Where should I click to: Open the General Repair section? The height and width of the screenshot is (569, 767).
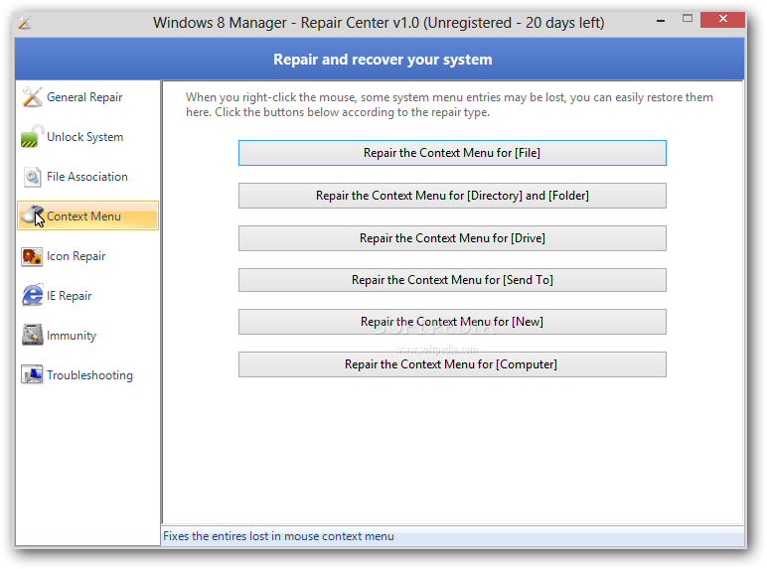click(x=84, y=97)
